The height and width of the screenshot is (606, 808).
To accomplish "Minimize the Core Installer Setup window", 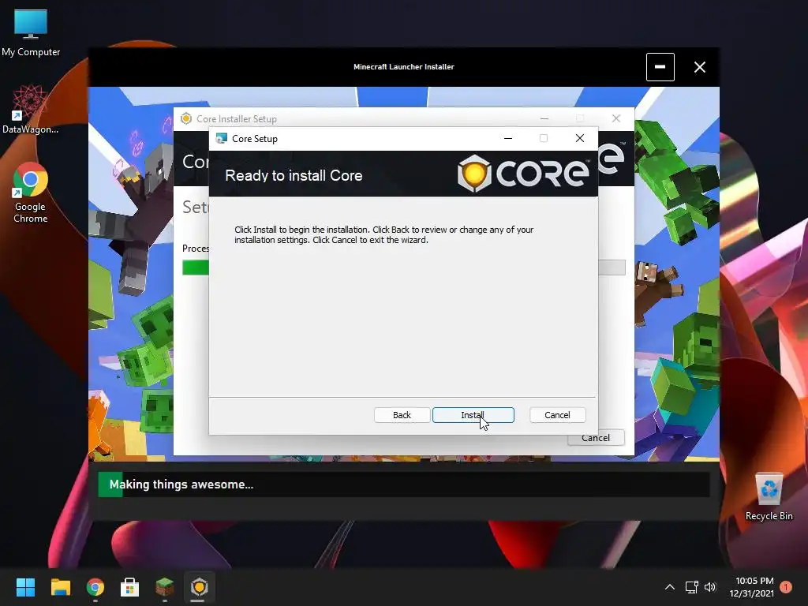I will tap(544, 118).
